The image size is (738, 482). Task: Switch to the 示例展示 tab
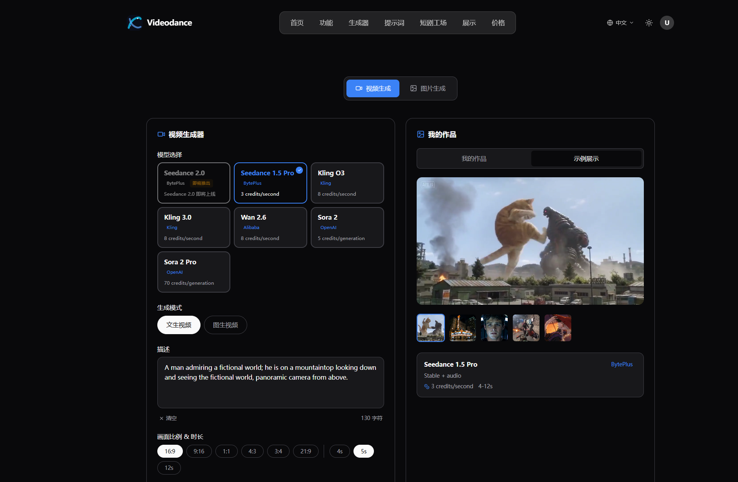pyautogui.click(x=586, y=158)
